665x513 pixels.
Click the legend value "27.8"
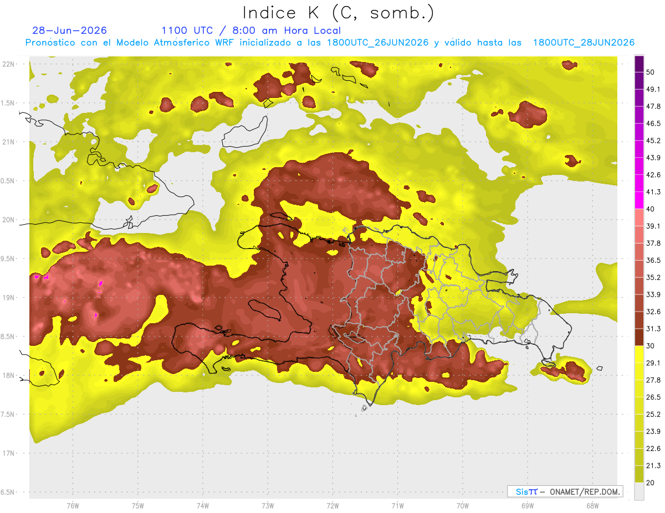click(x=653, y=380)
